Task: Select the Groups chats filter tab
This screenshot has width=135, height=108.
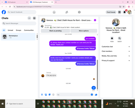Action: pos(18,30)
